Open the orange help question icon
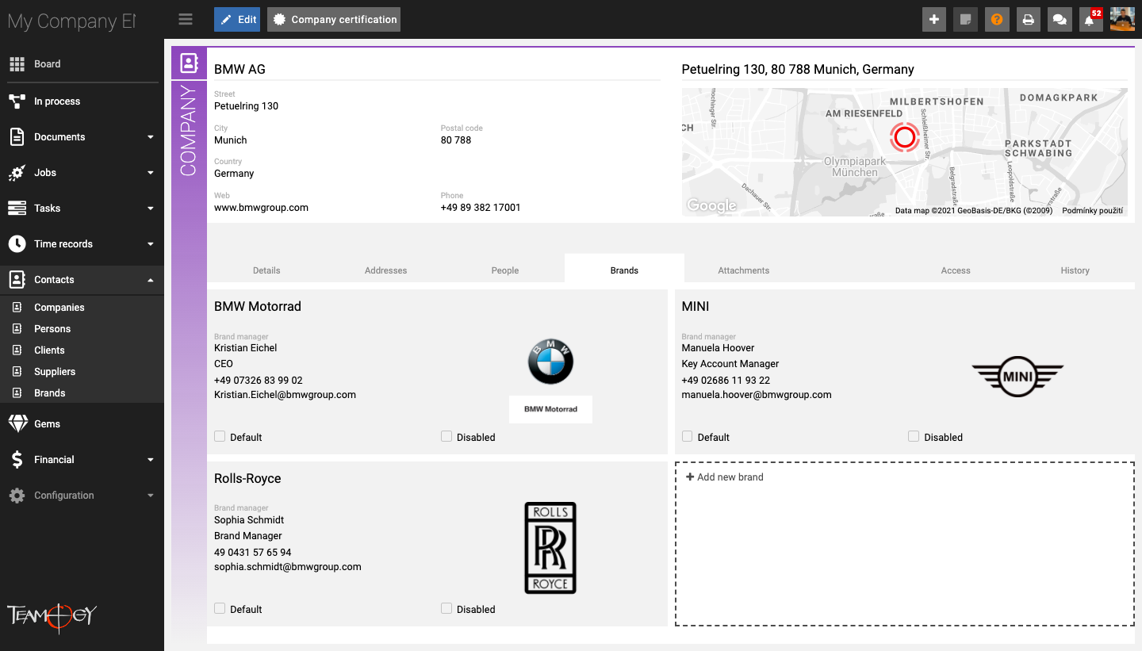Screen dimensions: 1142x651 pos(997,20)
